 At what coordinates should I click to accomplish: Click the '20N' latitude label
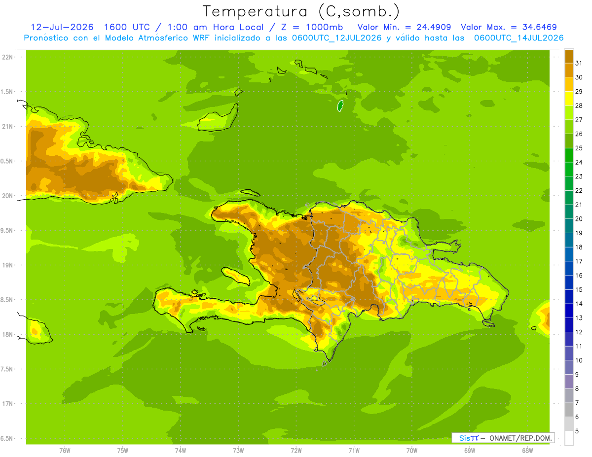(7, 196)
